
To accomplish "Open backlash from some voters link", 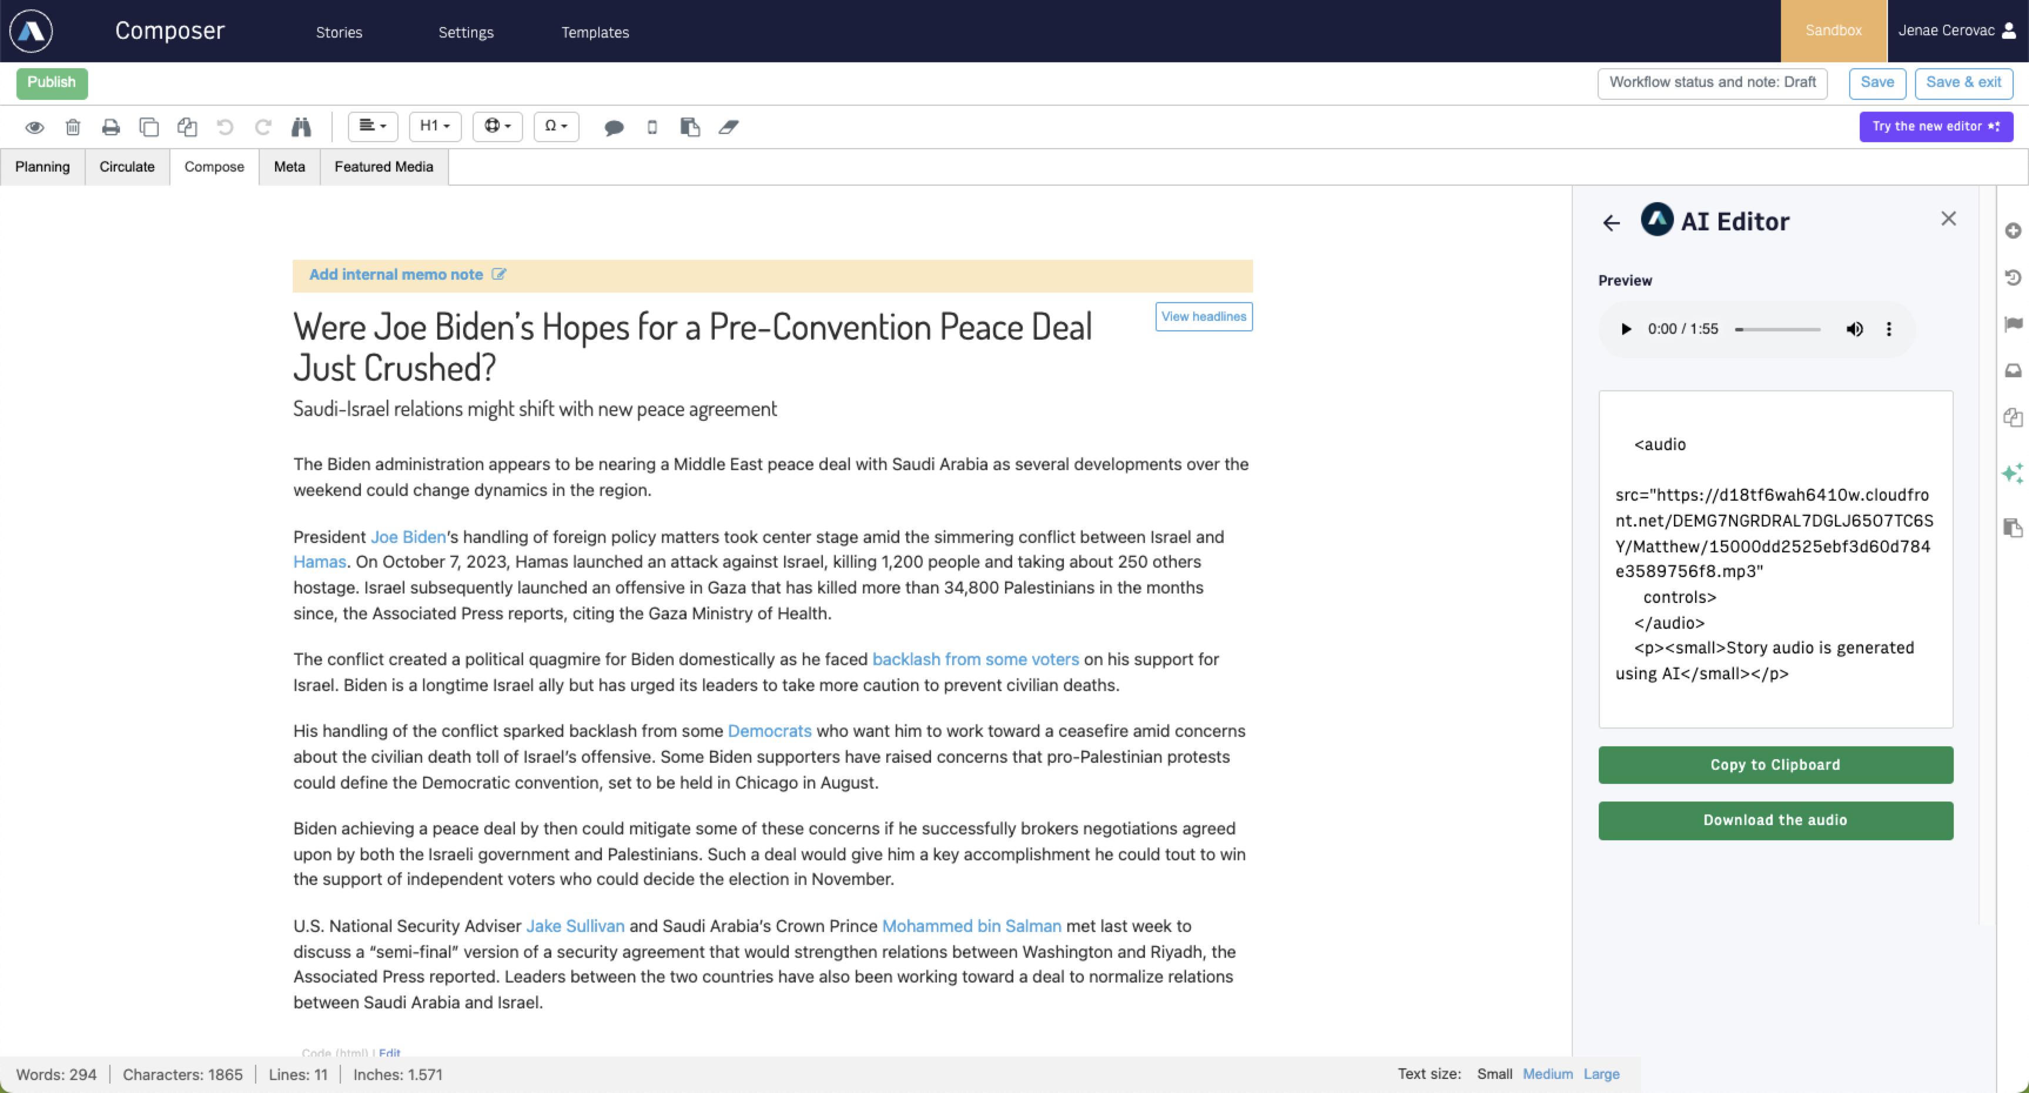I will [975, 660].
